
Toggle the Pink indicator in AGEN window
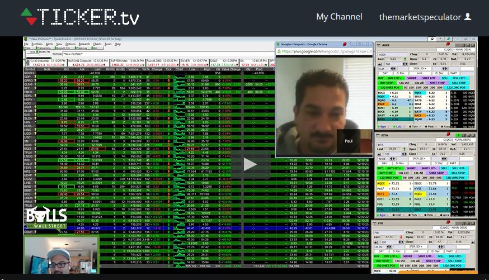429,127
